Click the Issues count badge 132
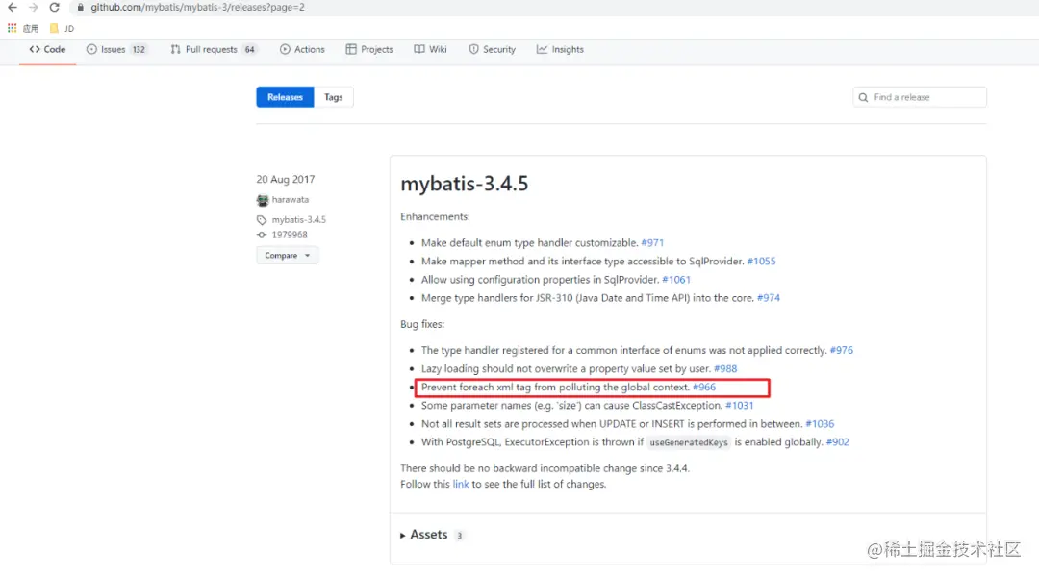The width and height of the screenshot is (1039, 577). [139, 50]
